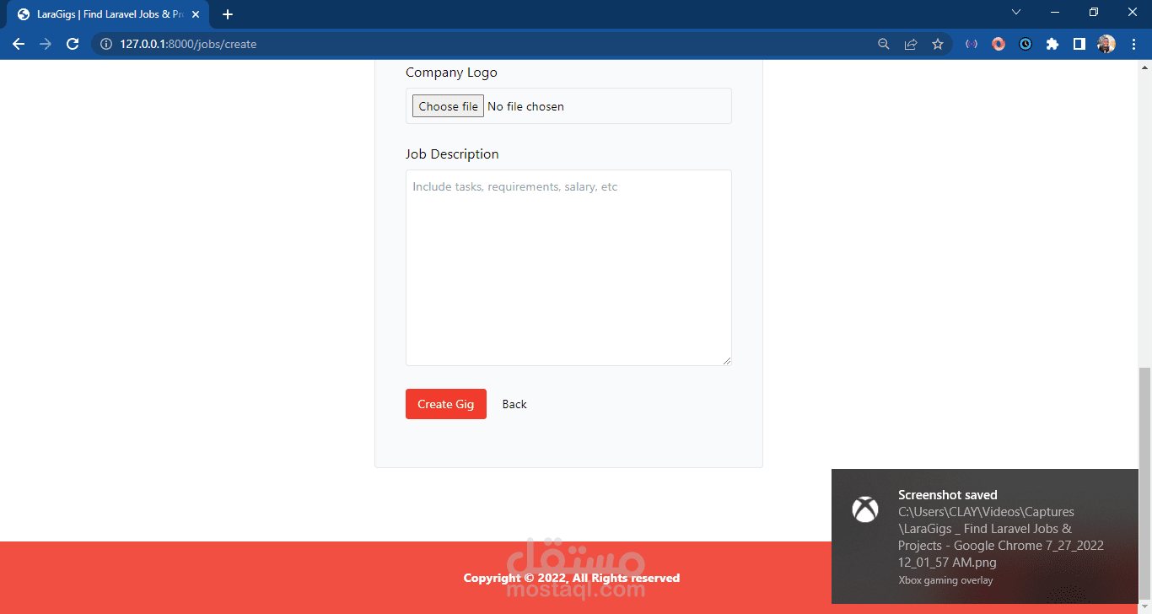1152x614 pixels.
Task: Open Chrome's three-dot menu
Action: pos(1133,44)
